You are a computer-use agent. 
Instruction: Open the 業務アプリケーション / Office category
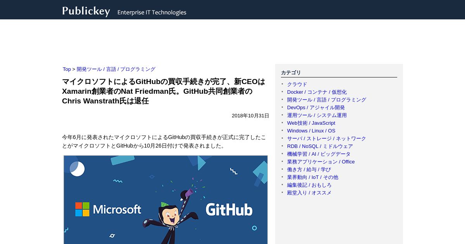click(321, 162)
